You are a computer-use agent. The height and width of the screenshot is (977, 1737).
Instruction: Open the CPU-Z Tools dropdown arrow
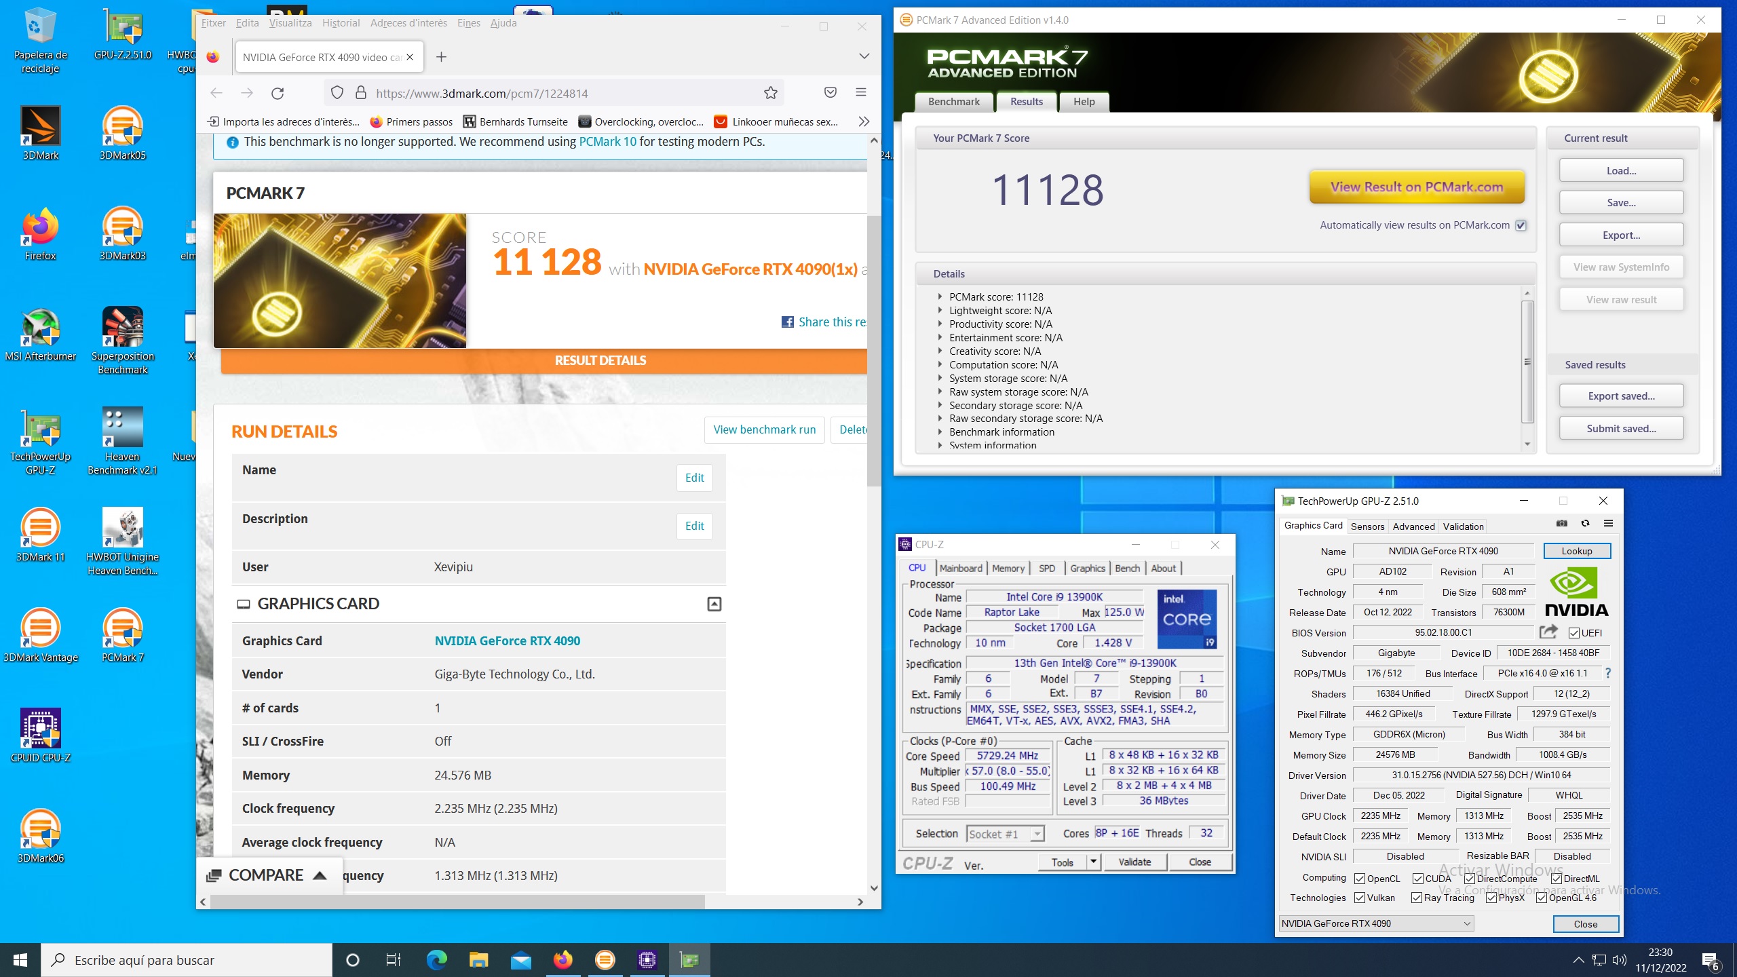pos(1093,862)
